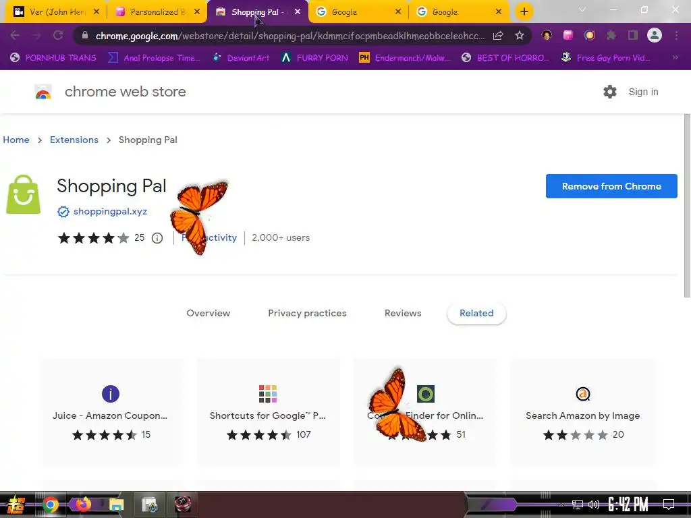The width and height of the screenshot is (691, 518).
Task: Go to Extensions in the breadcrumb
Action: click(x=74, y=140)
